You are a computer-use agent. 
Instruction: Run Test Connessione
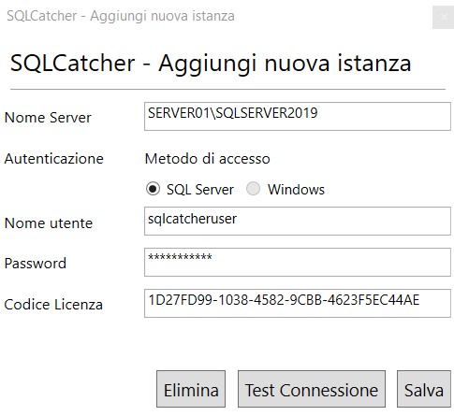pyautogui.click(x=312, y=389)
